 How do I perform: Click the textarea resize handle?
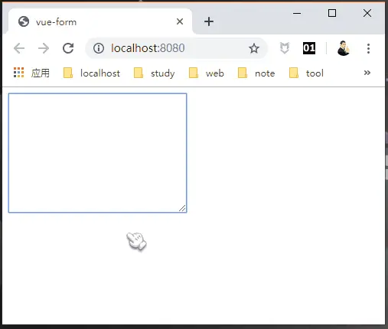(x=182, y=208)
